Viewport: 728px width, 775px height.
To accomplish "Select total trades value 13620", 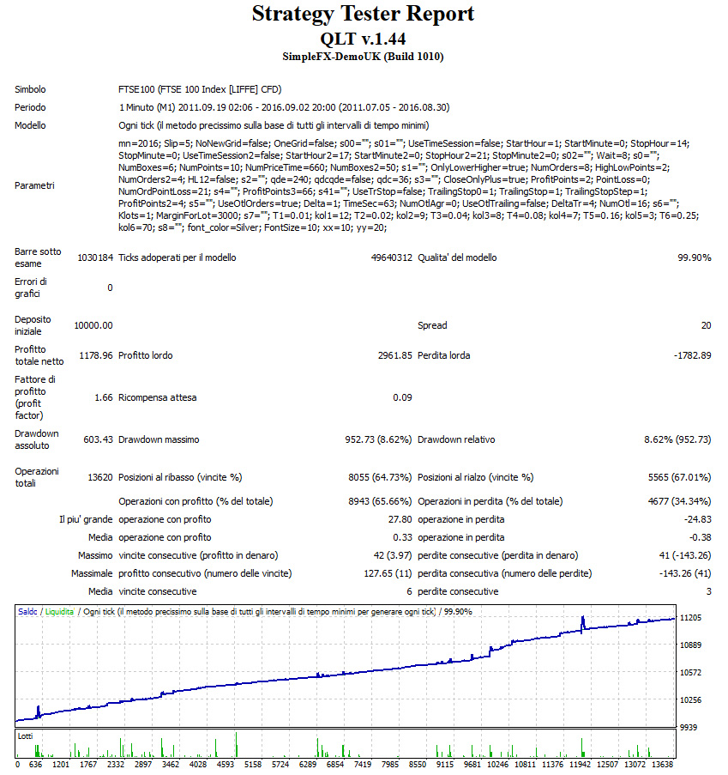I will tap(100, 477).
